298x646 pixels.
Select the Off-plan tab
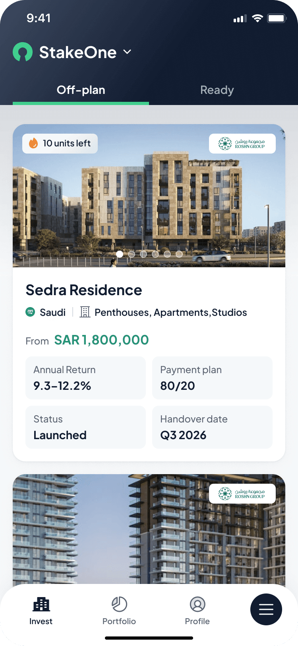coord(81,90)
